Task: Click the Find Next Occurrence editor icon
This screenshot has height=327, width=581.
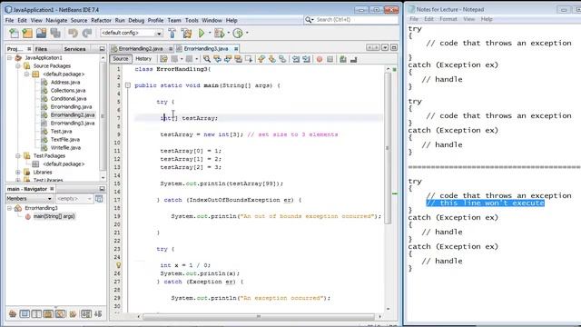Action: pos(228,59)
